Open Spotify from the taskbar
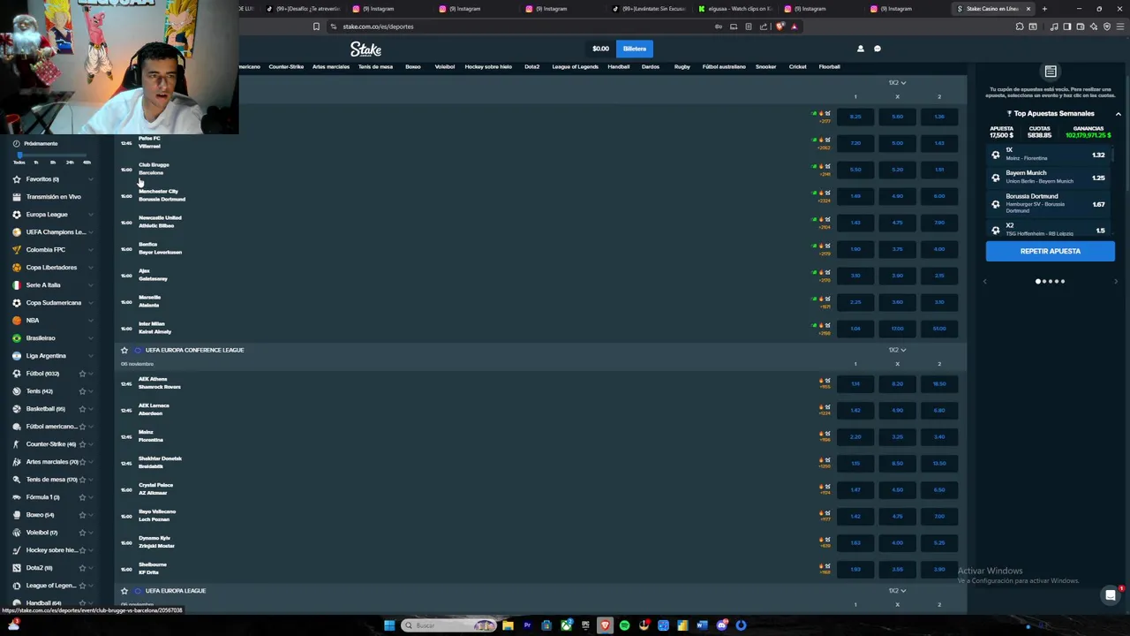The image size is (1130, 636). [x=624, y=625]
